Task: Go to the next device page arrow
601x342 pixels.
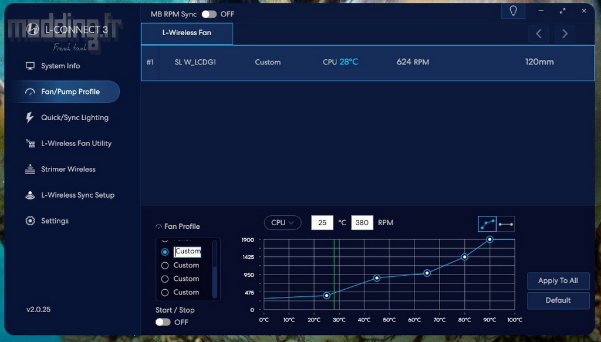Action: click(x=565, y=33)
